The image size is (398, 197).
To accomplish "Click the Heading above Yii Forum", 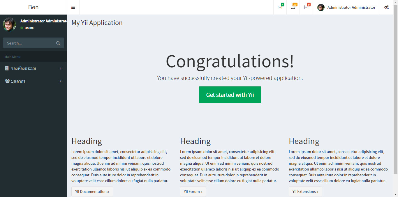I will click(x=196, y=141).
